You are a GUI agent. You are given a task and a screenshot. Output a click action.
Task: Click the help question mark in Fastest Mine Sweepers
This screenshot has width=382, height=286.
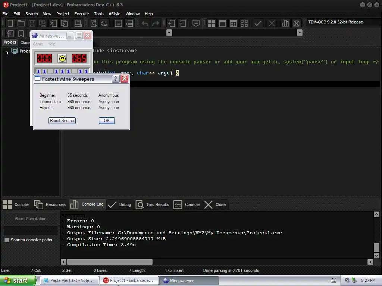[116, 79]
